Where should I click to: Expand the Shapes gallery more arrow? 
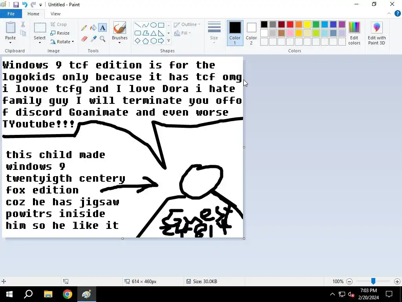[168, 41]
